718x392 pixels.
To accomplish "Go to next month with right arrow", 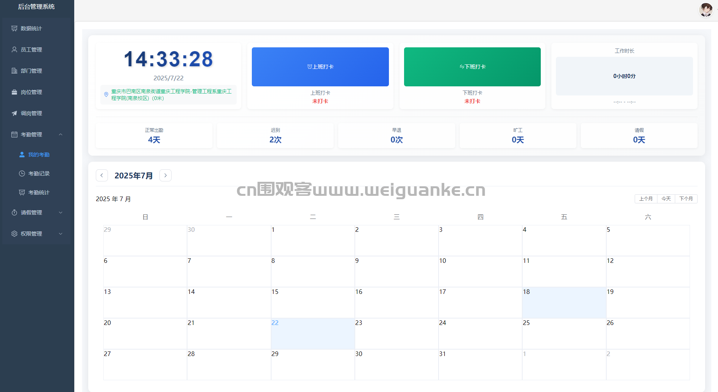I will 165,175.
